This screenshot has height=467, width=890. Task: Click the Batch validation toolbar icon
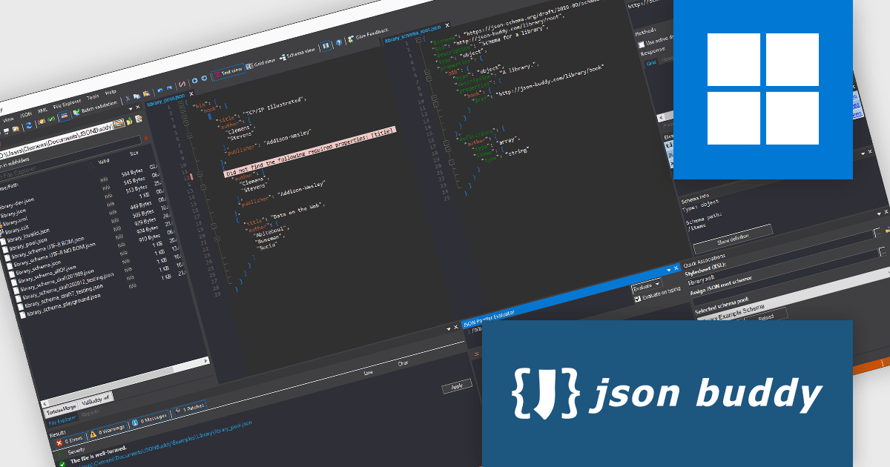[76, 111]
